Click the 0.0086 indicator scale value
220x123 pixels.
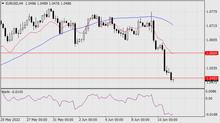[211, 91]
